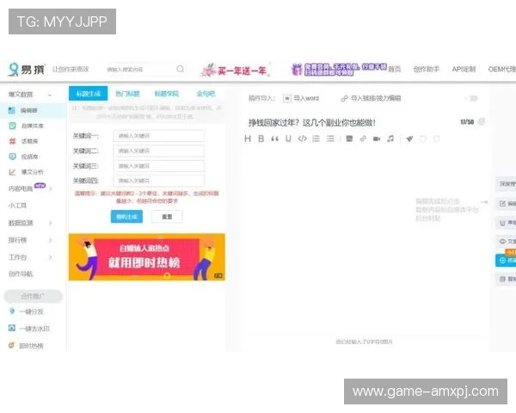
Task: Open 创作助手 in top navigation
Action: click(427, 69)
